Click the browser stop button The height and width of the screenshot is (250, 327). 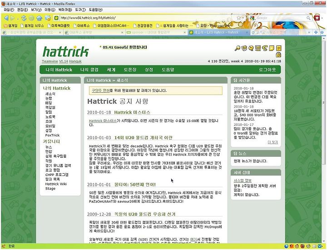pos(31,18)
